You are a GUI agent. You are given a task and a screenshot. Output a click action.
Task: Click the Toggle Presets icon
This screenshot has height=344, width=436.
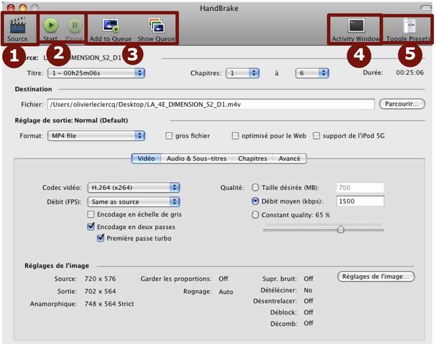(410, 25)
